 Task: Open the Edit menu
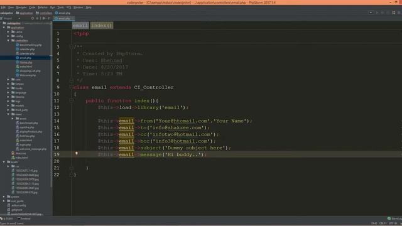click(x=3, y=8)
